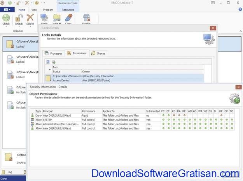Click the Check tool in the ribbon
Image resolution: width=243 pixels, height=181 pixels.
(x=6, y=20)
